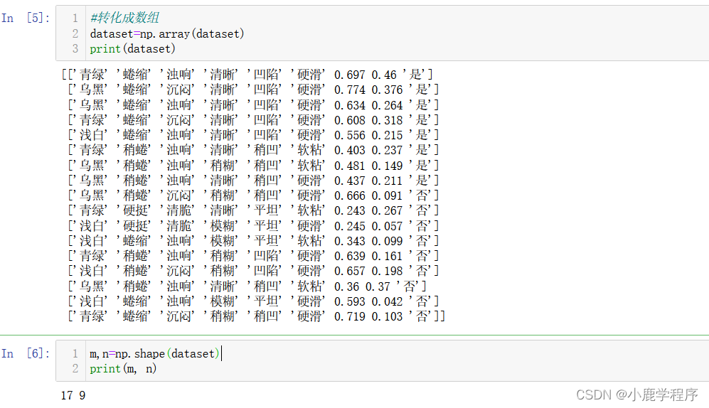Click output value 0.437
The width and height of the screenshot is (709, 408).
tap(350, 181)
